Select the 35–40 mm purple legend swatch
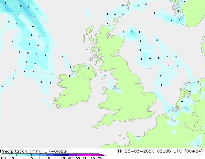The height and width of the screenshot is (159, 205). tap(80, 155)
